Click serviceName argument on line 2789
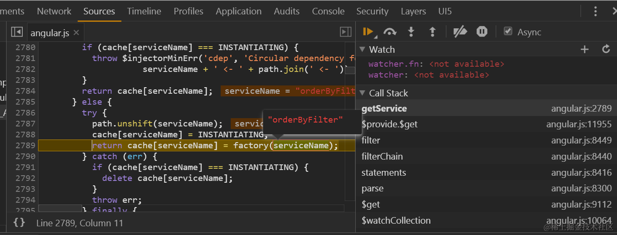Image resolution: width=617 pixels, height=235 pixels. [301, 146]
